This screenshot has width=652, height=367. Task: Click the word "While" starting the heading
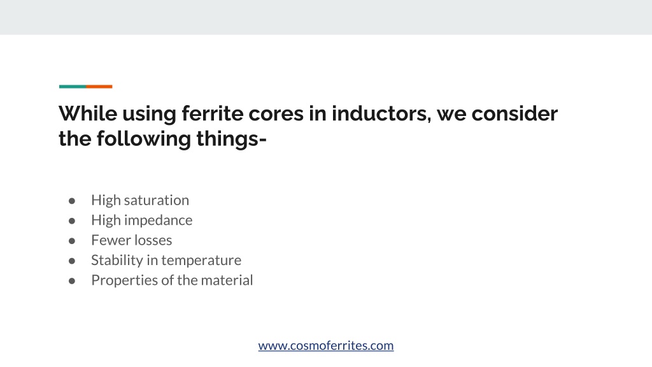click(88, 113)
